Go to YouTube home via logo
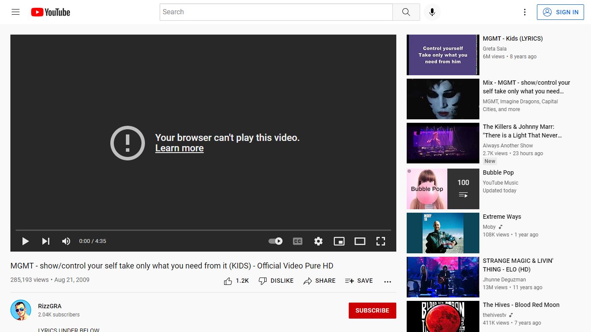The height and width of the screenshot is (332, 591). [51, 12]
